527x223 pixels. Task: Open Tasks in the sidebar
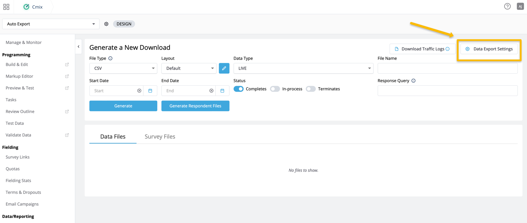11,100
